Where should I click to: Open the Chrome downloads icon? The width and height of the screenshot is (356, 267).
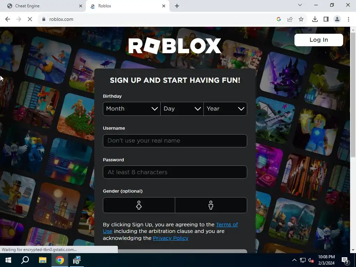pos(315,19)
